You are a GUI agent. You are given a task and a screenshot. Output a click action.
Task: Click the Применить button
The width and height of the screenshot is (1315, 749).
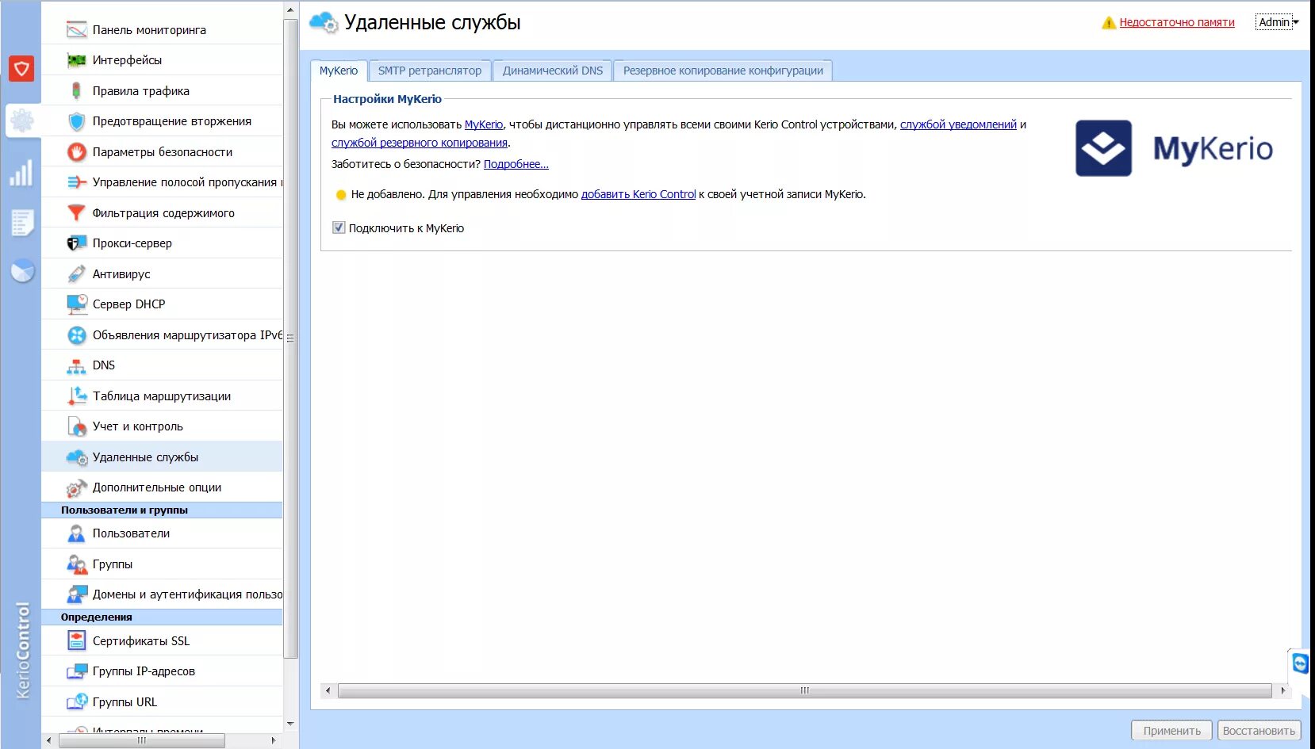tap(1172, 731)
